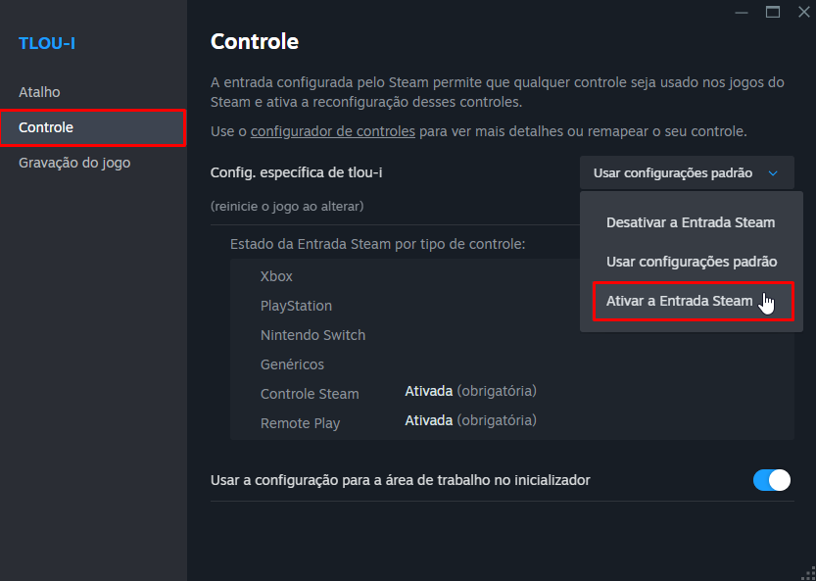Toggle "Usar a configuração para a área de trabalho"
816x581 pixels.
(x=770, y=480)
